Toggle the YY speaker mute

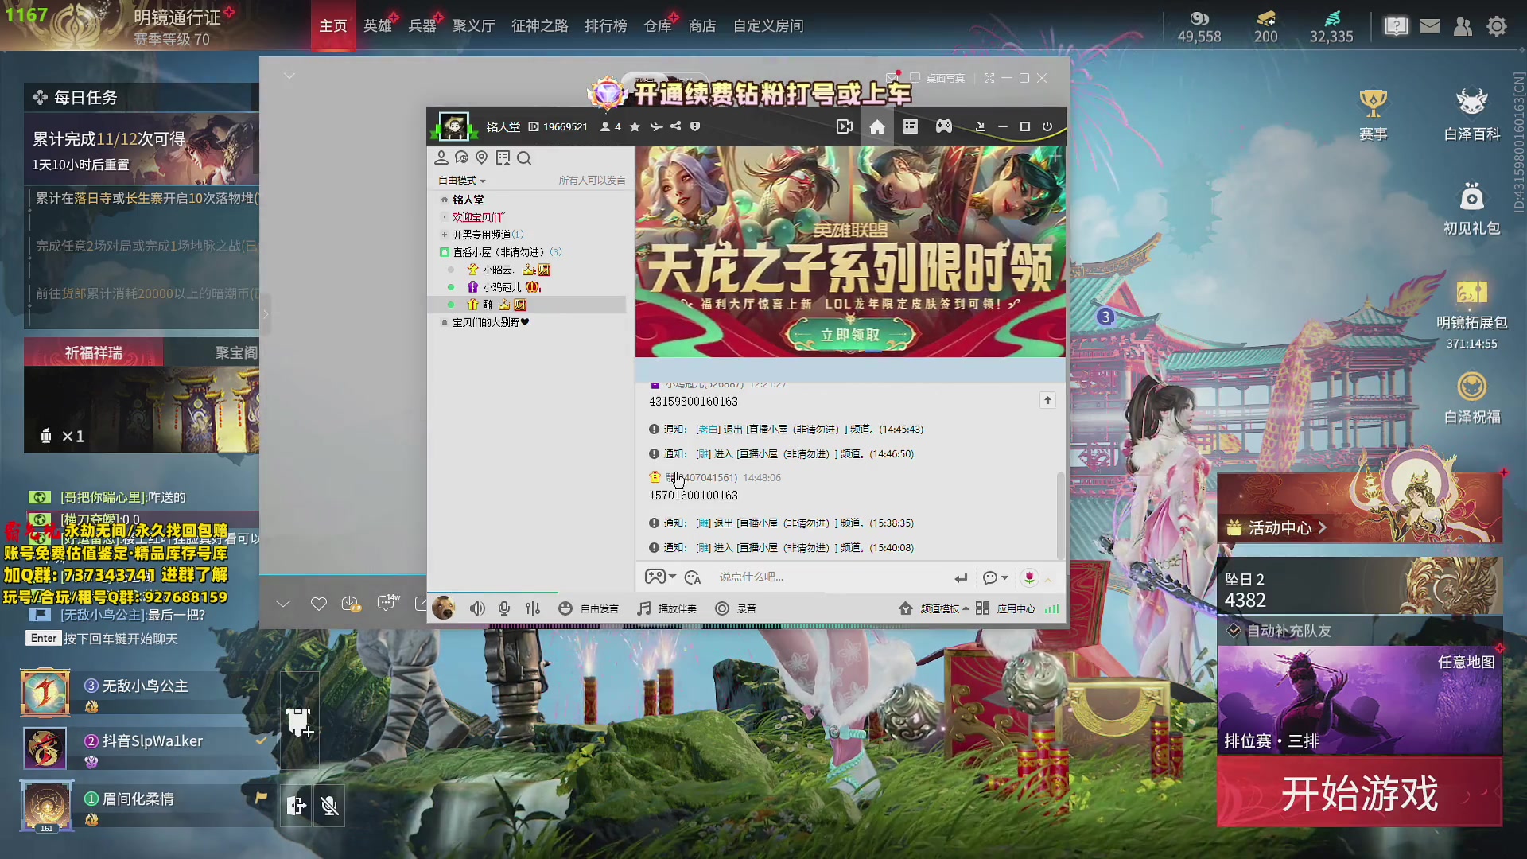(476, 608)
